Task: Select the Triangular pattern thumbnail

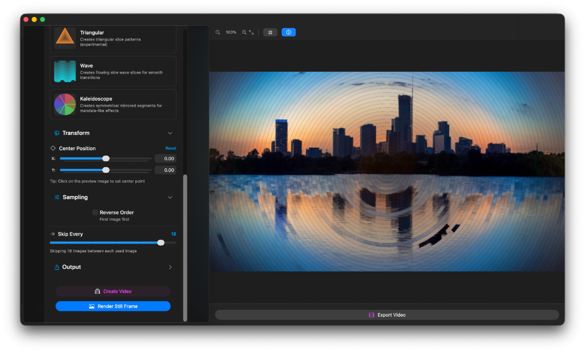Action: [x=65, y=38]
